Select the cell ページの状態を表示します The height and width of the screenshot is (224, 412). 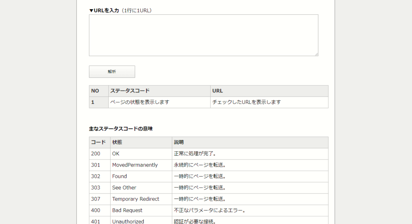point(159,102)
